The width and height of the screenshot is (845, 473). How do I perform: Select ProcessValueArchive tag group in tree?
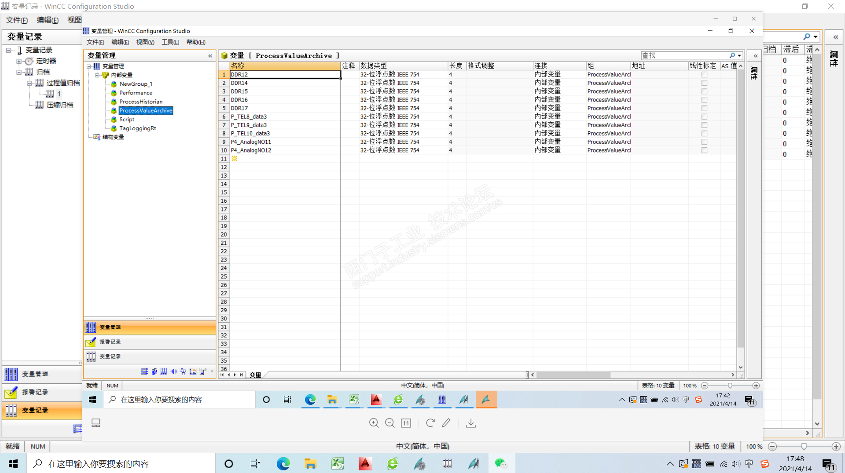click(146, 110)
